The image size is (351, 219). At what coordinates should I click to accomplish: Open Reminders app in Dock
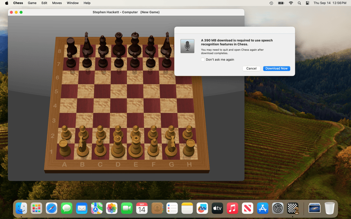tap(172, 208)
